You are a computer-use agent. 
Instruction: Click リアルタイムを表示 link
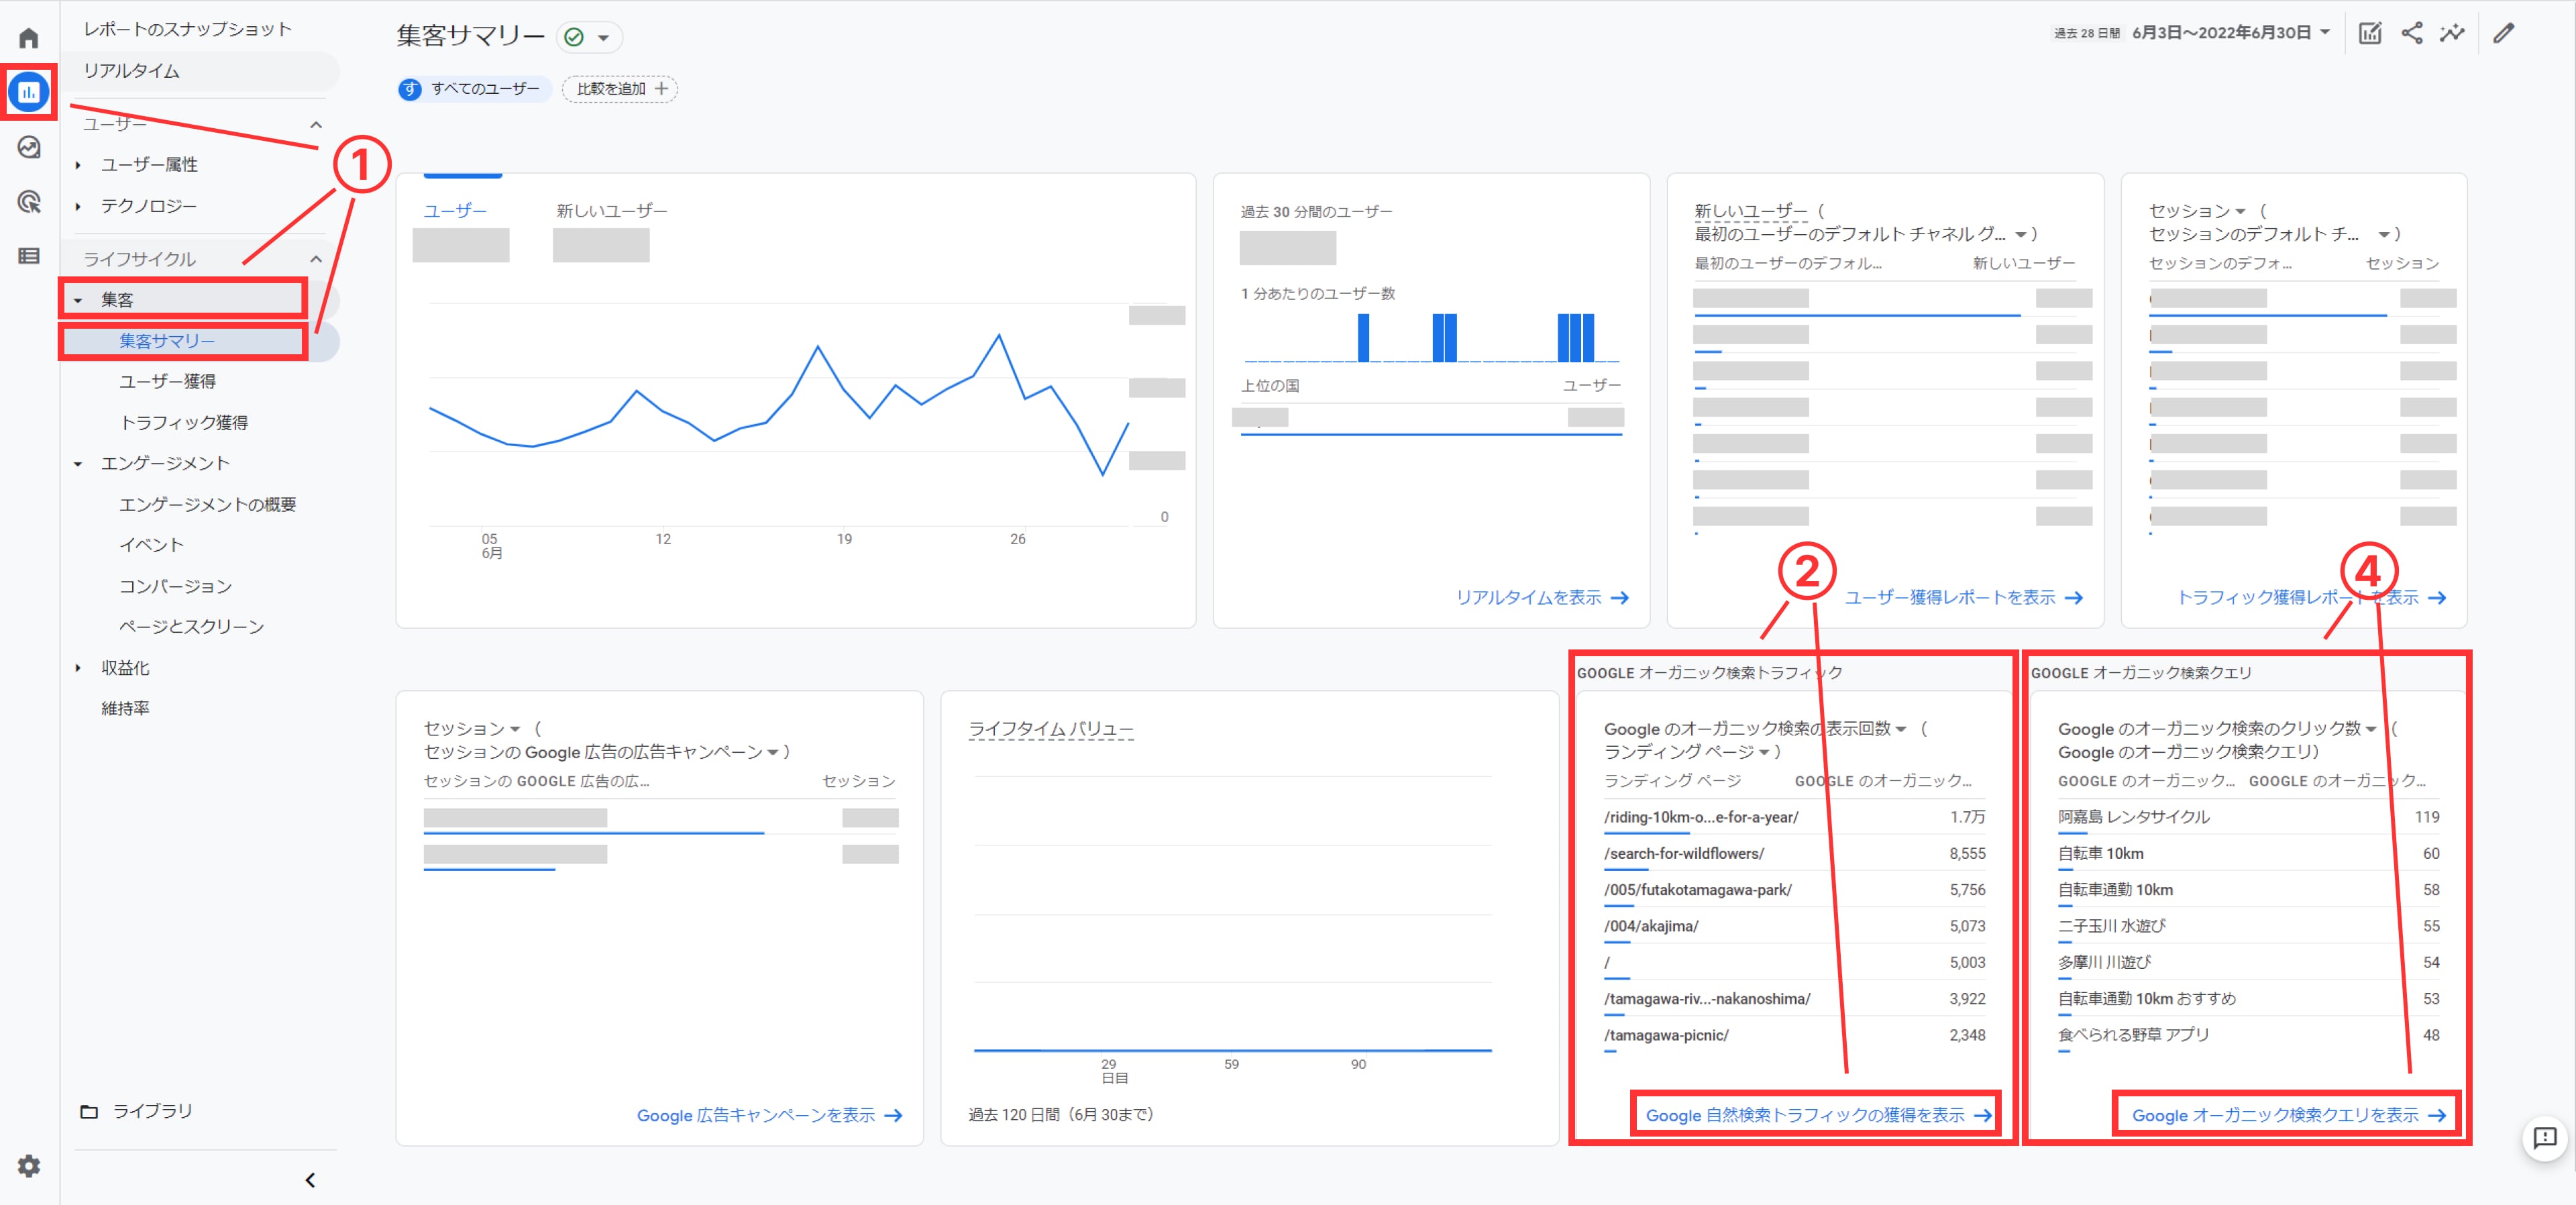(1542, 598)
